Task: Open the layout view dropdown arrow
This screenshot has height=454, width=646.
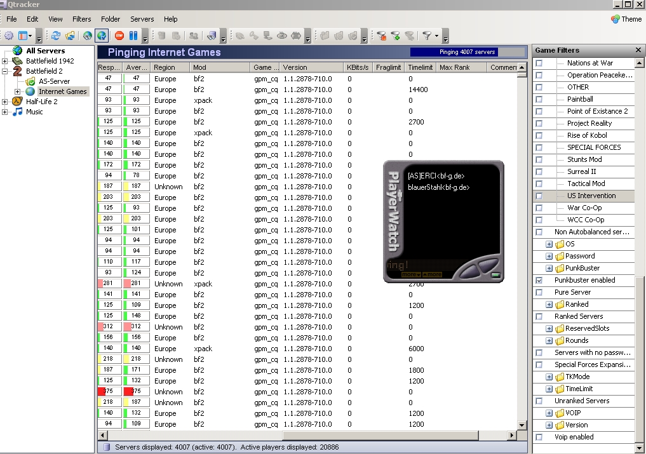Action: pos(30,36)
